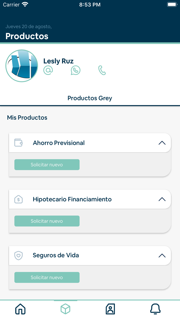
Task: Tap the house dollar icon for Hipotecario
Action: (x=19, y=199)
